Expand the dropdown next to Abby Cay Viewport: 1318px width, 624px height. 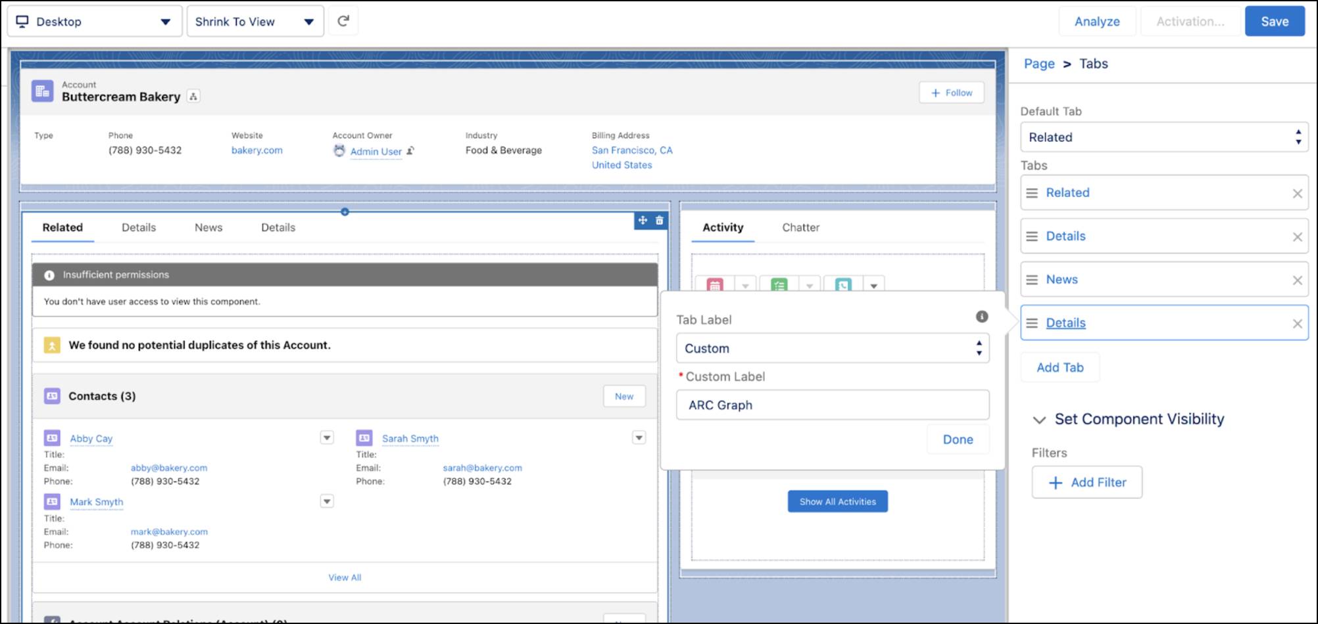(x=327, y=437)
